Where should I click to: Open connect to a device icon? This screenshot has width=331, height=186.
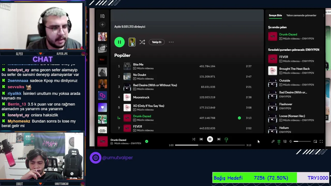click(x=285, y=142)
